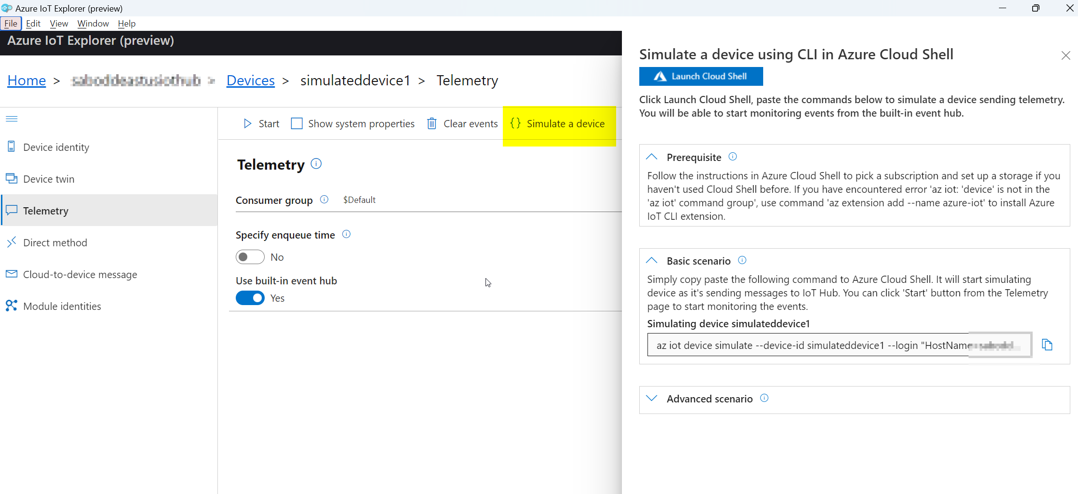Open the Direct method page

coord(109,242)
